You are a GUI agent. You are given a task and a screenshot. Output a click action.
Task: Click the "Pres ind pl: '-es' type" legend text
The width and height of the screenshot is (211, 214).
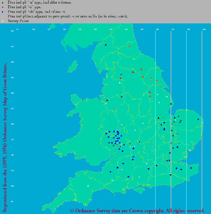coord(25,7)
